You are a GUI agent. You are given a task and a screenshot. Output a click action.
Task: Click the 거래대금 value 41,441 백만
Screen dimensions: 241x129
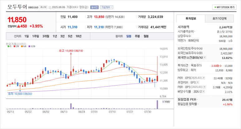point(158,27)
